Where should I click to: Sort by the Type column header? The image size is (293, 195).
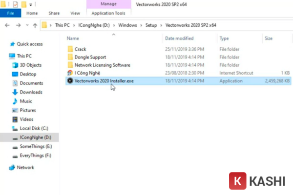click(x=224, y=39)
